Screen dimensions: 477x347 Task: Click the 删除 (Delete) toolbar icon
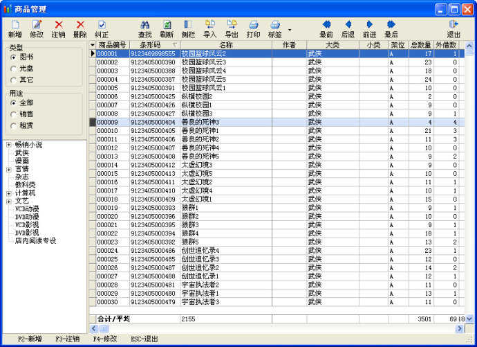point(80,28)
